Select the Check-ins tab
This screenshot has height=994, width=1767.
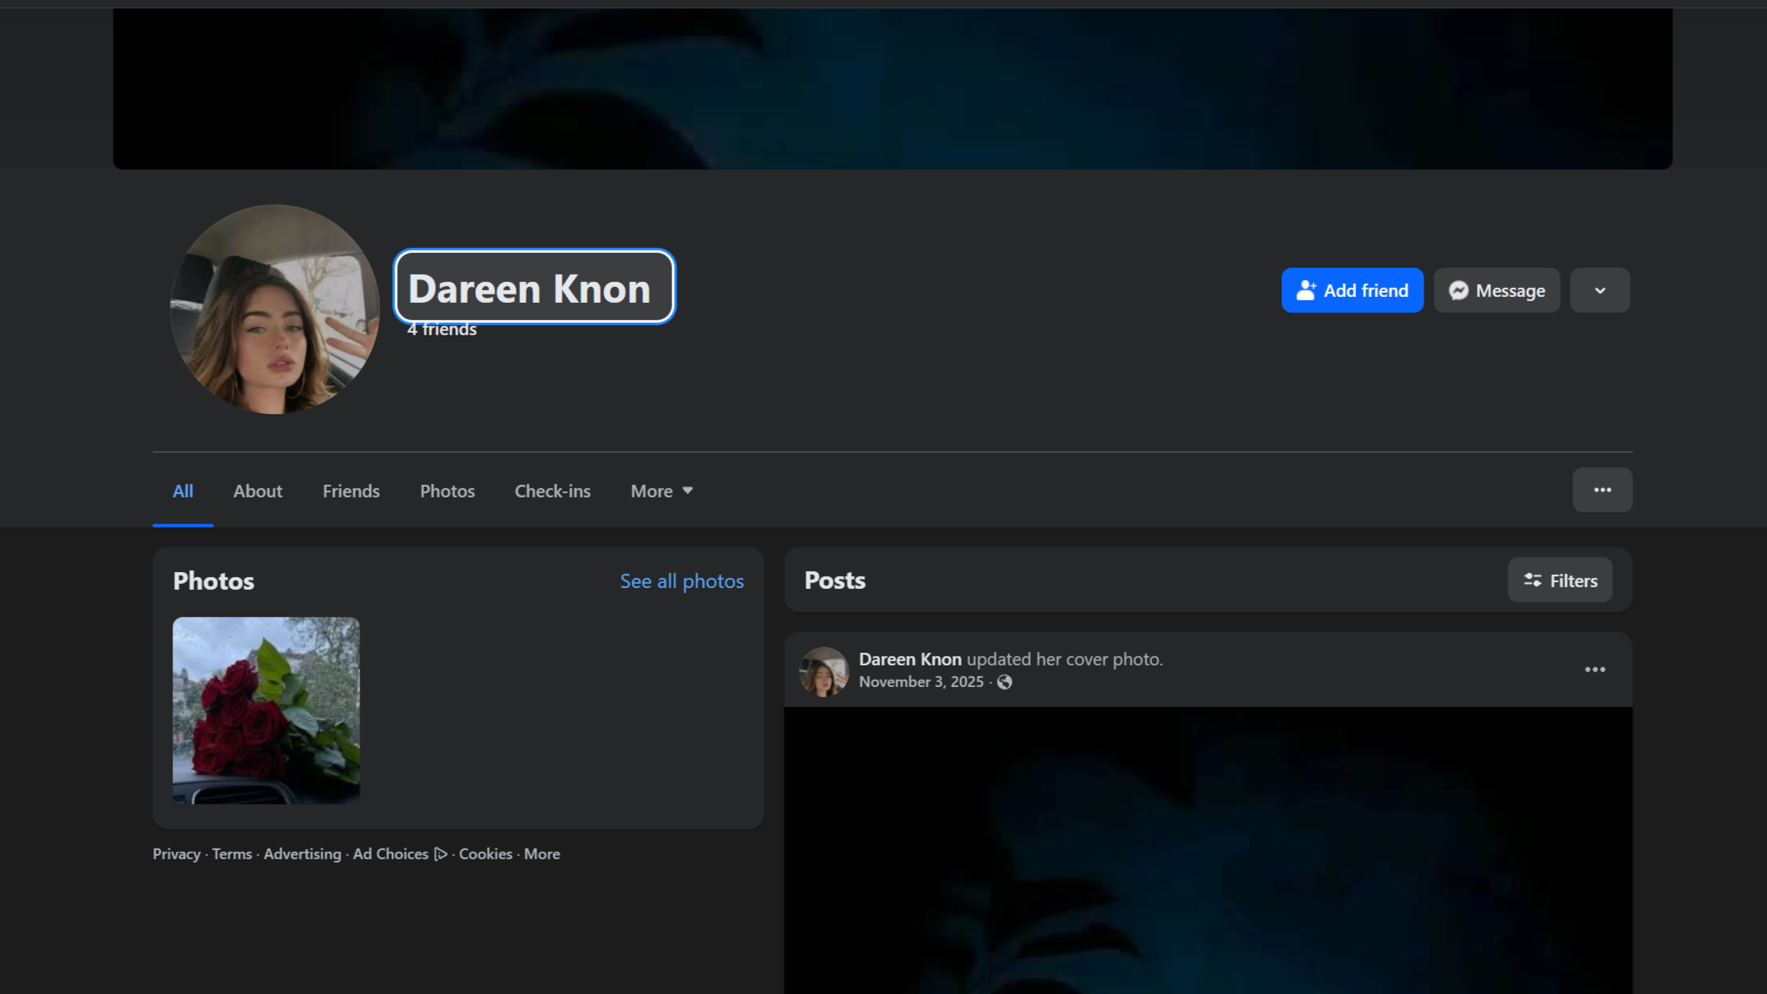coord(552,491)
